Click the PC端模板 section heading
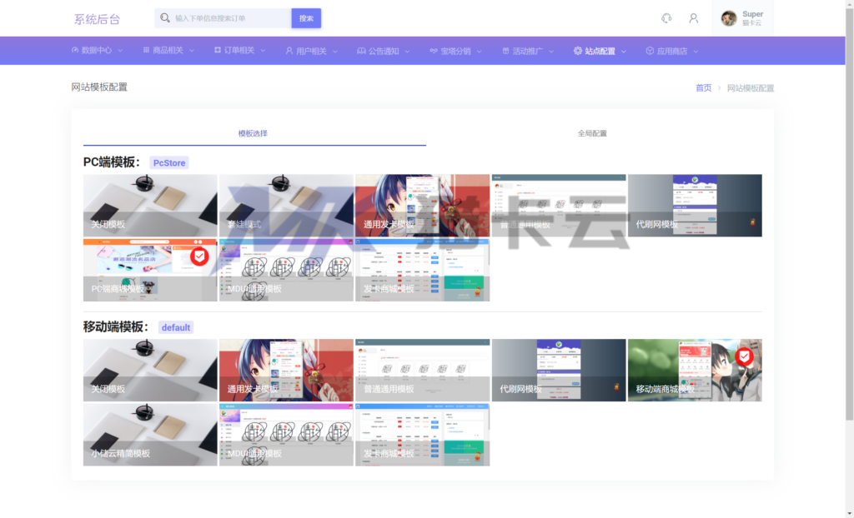 coord(112,162)
